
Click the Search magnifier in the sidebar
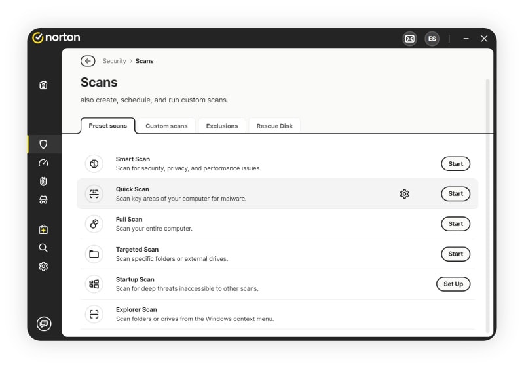[43, 248]
